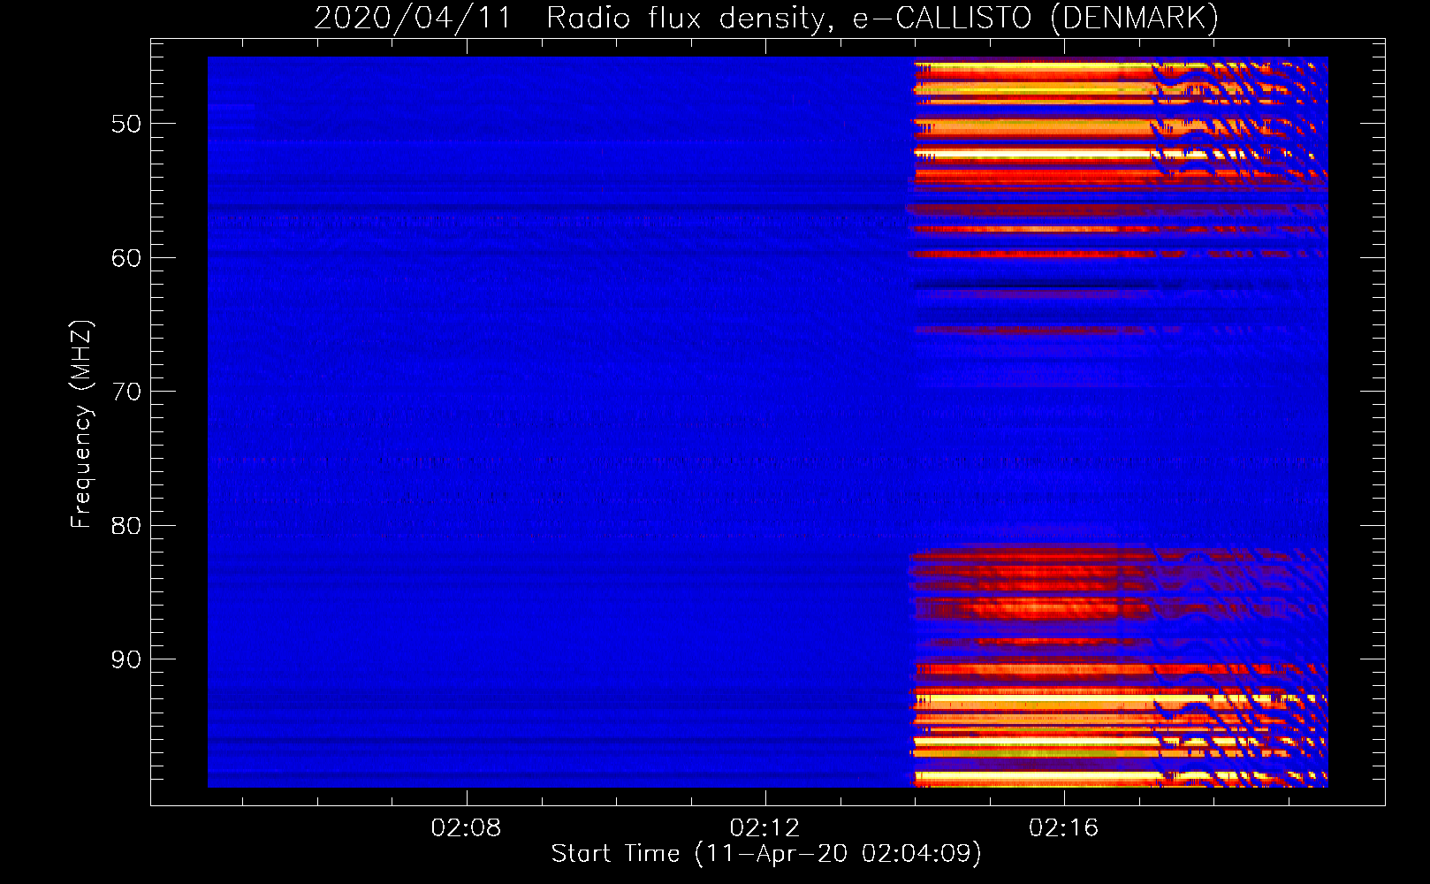Click the '50' frequency tick label

126,124
